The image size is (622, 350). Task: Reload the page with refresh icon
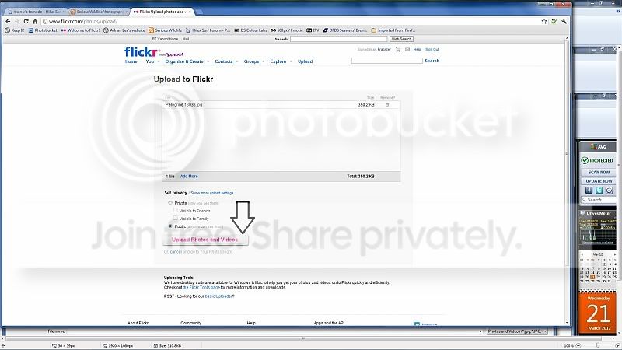tap(26, 22)
